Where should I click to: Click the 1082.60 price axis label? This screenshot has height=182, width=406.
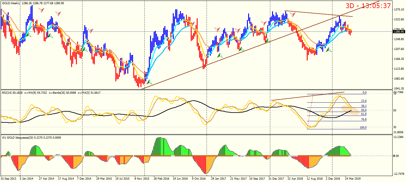399,79
